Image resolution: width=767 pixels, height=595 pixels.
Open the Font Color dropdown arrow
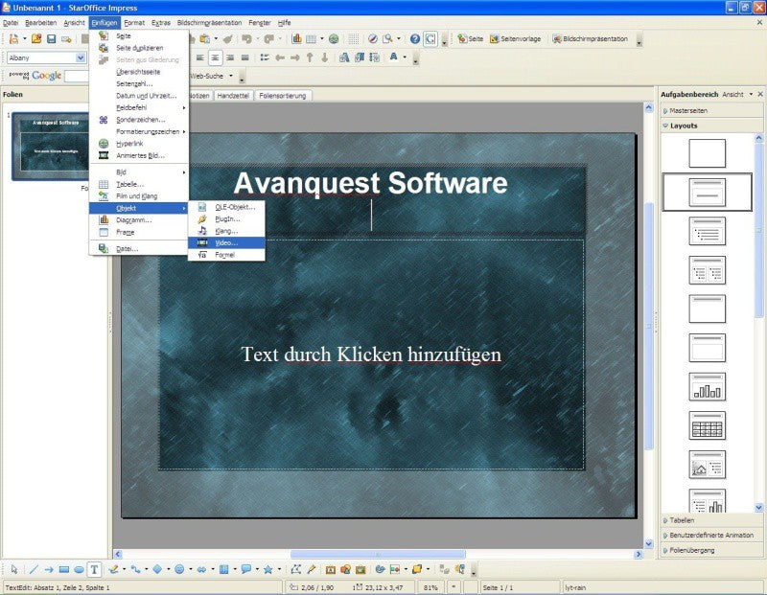coord(405,57)
